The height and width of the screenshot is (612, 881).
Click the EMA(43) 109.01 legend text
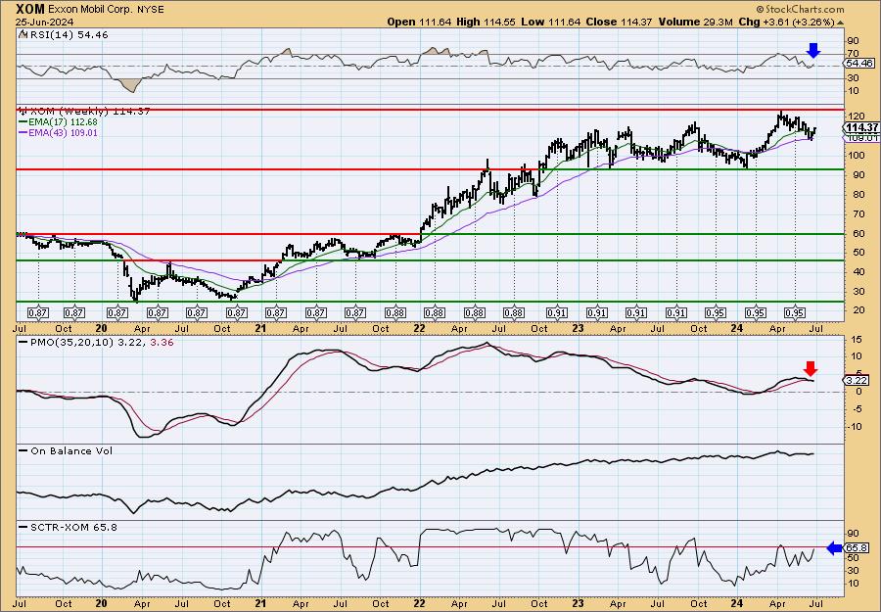pos(63,132)
